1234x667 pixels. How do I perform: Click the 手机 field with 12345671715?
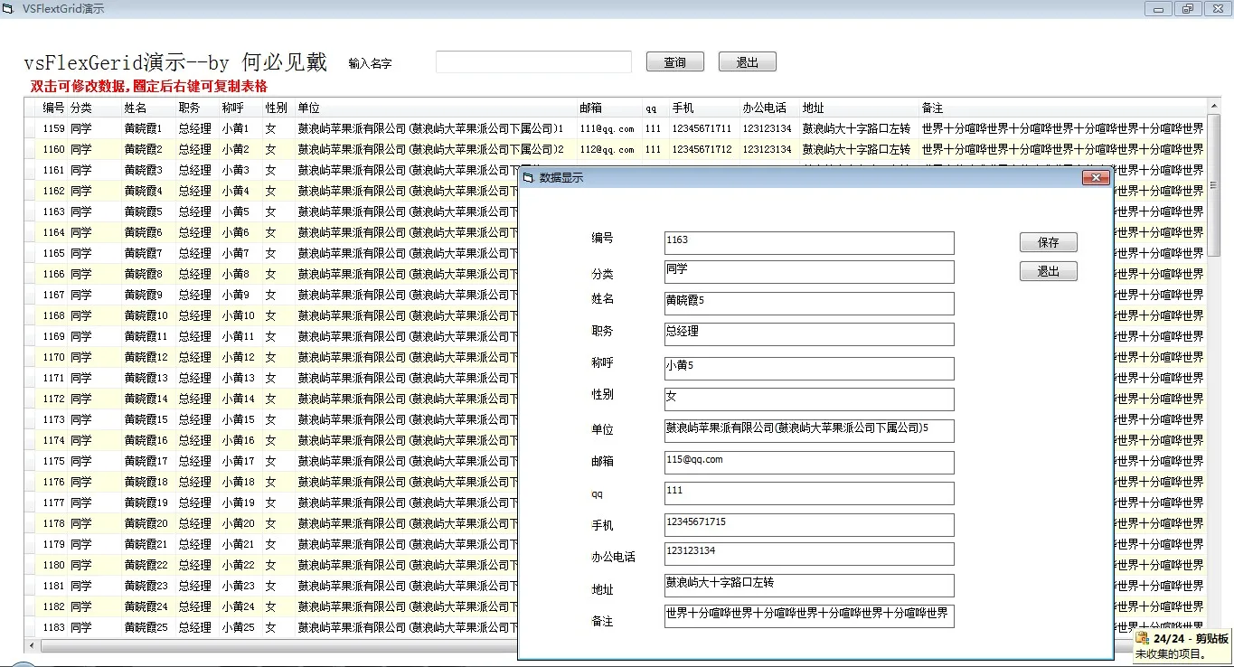809,525
